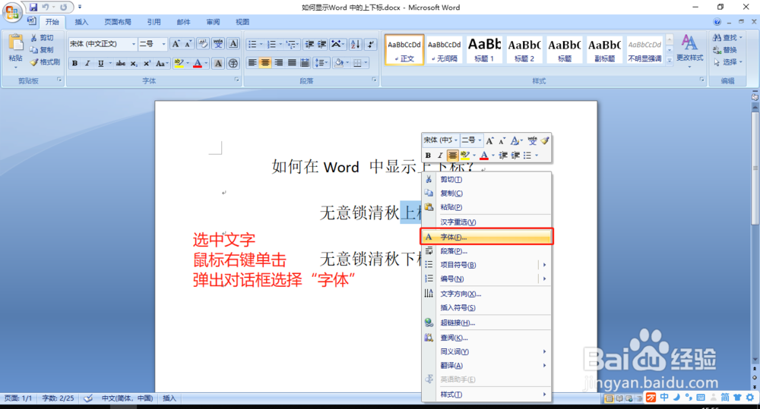Toggle Center alignment in ribbon
Image resolution: width=760 pixels, height=409 pixels.
pos(265,63)
